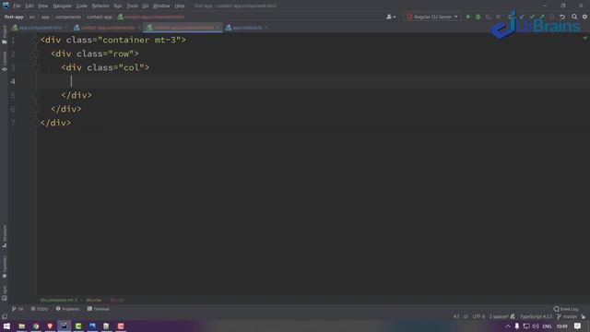This screenshot has height=332, width=590.
Task: Open the Project tool window sidebar
Action: (x=4, y=35)
